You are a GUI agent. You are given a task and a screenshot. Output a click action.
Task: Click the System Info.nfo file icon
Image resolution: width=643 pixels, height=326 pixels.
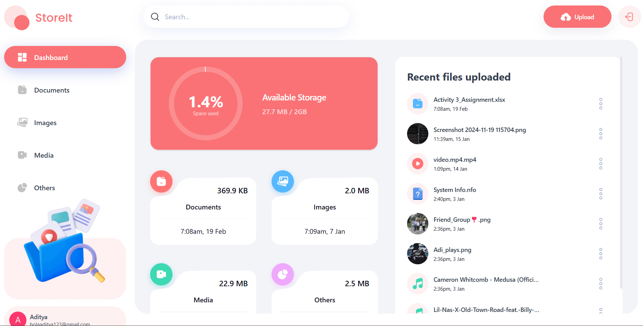coord(417,194)
